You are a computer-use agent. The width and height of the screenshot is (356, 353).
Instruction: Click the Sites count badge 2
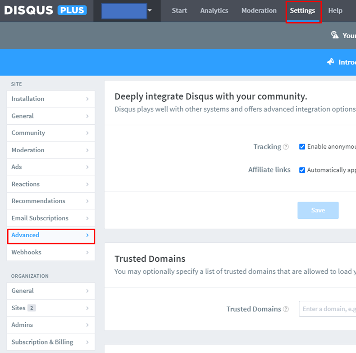32,308
